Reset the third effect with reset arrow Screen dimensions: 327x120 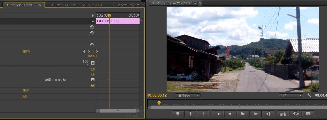coord(92,45)
